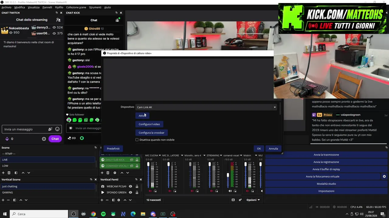This screenshot has height=218, width=389.
Task: Confirm the properties dialog with OK
Action: click(x=259, y=149)
